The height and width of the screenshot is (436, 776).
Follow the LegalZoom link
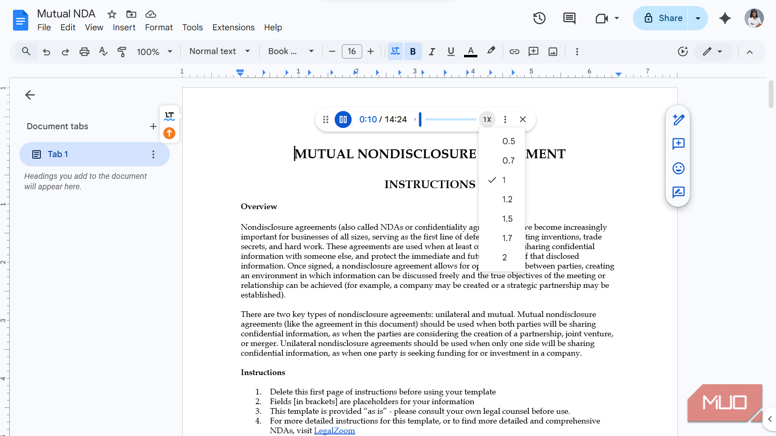tap(334, 431)
